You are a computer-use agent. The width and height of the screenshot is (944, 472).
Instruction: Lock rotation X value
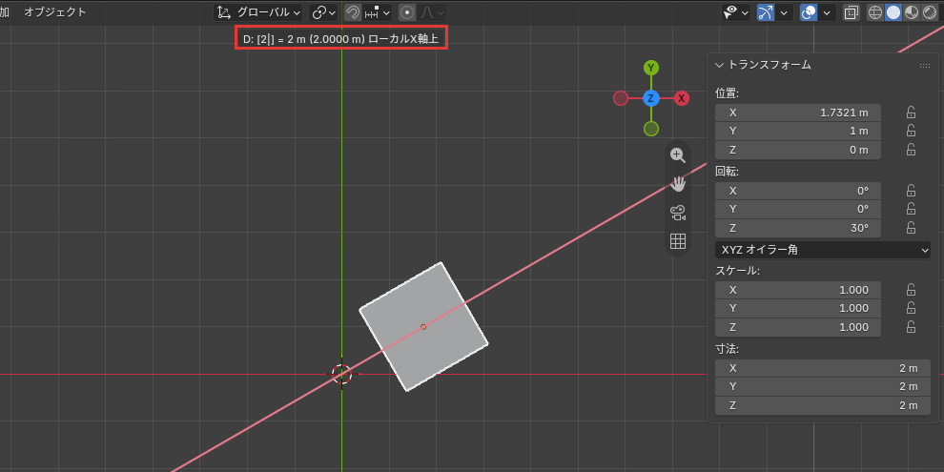tap(911, 191)
